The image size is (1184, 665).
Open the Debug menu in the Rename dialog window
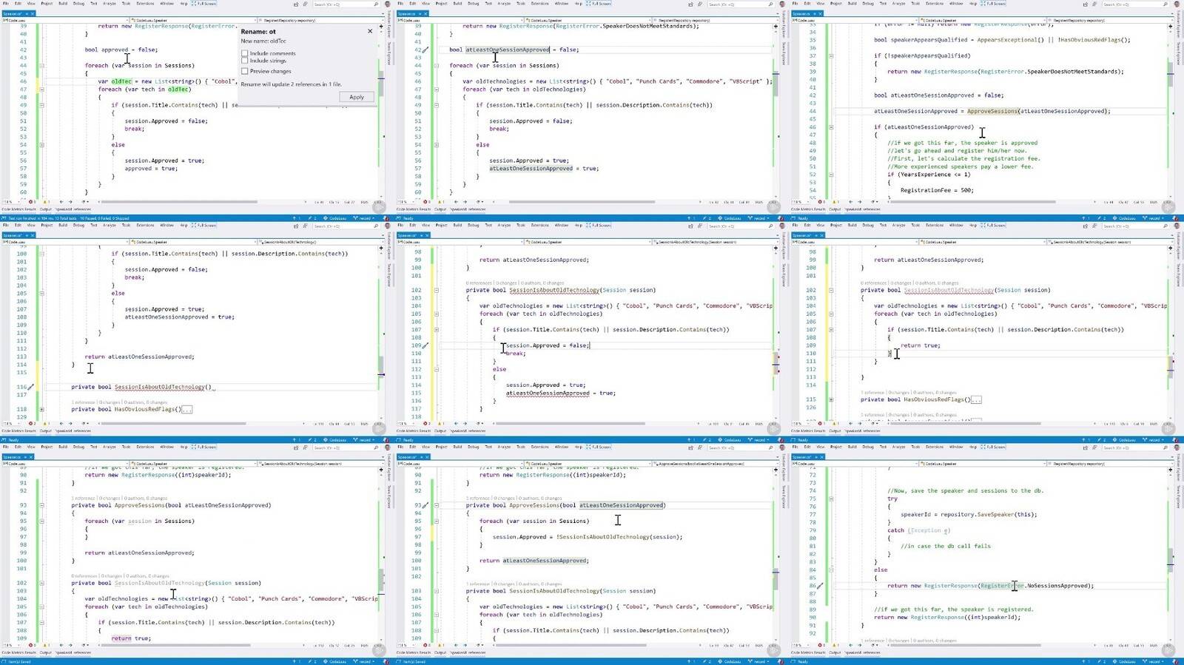pos(78,4)
